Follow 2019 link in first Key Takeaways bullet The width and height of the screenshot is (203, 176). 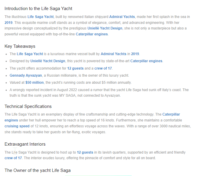point(135,54)
